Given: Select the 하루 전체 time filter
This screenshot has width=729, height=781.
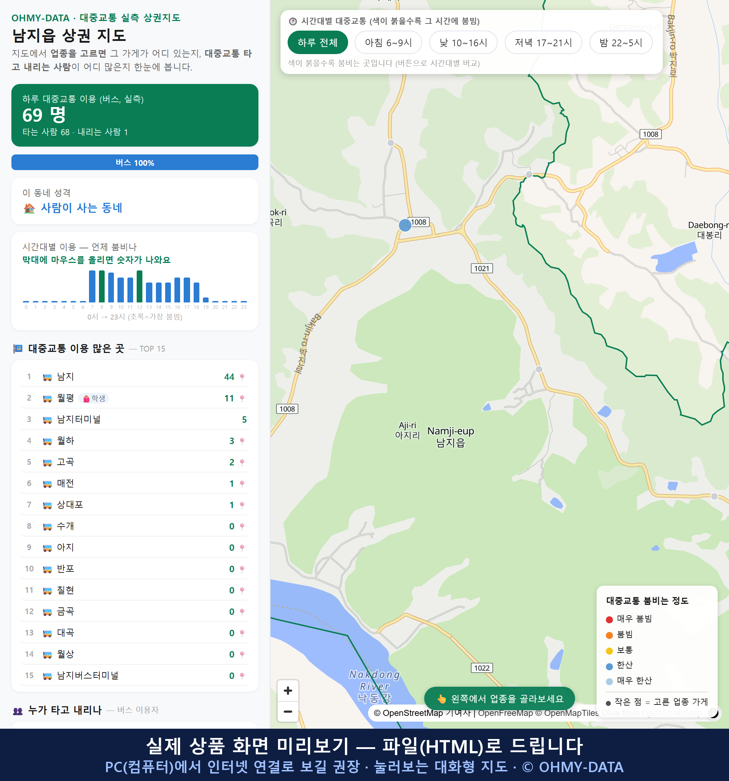Looking at the screenshot, I should coord(318,42).
